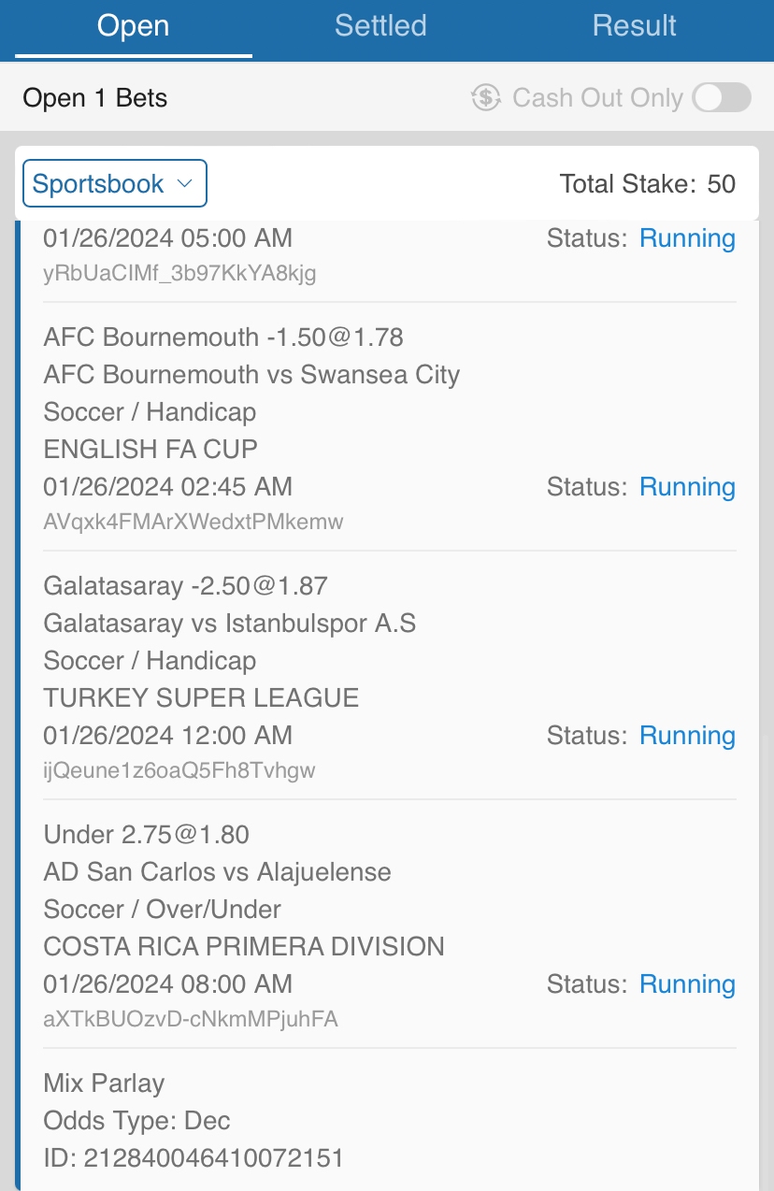
Task: Click the Mix Parlay ID number
Action: (213, 1159)
